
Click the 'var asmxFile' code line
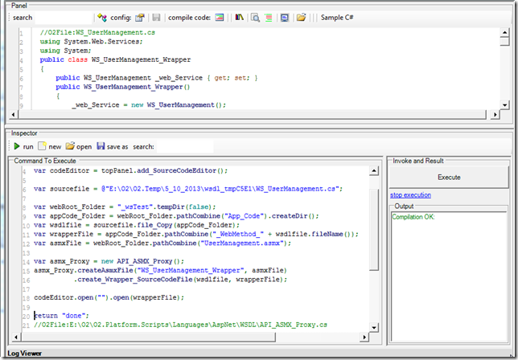coord(162,243)
